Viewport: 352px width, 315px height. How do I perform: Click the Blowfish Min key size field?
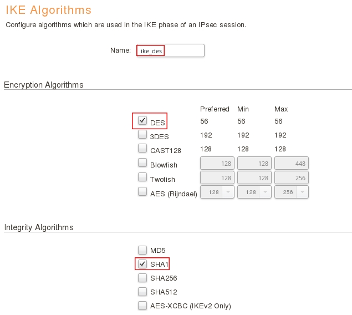pyautogui.click(x=254, y=163)
